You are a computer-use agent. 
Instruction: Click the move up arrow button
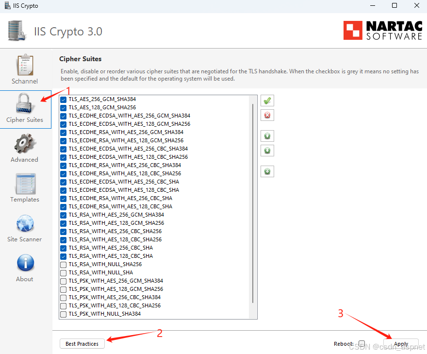[x=267, y=136]
